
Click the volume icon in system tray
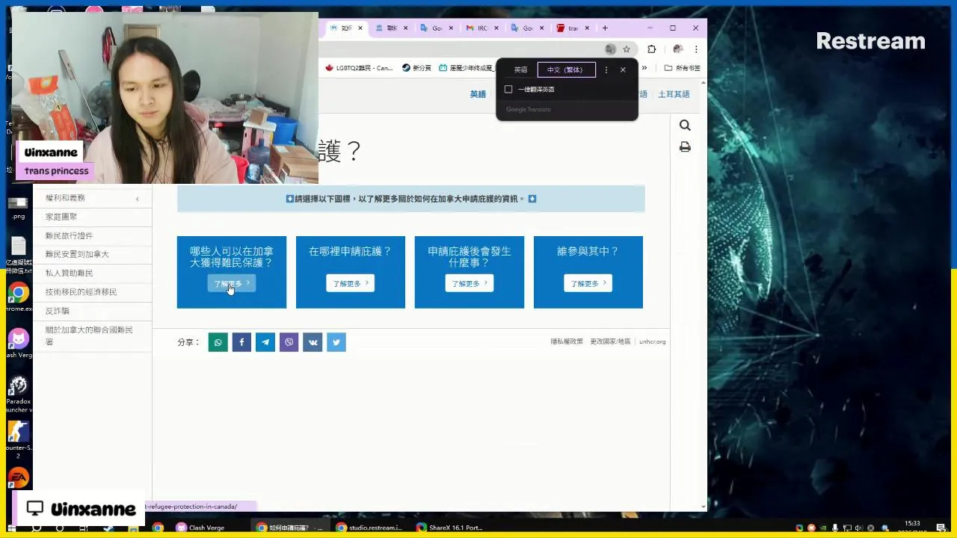[859, 528]
